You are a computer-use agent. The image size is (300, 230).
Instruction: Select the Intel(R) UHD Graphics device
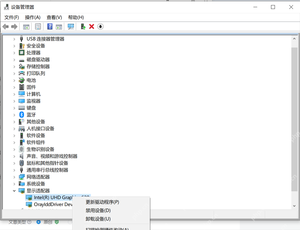tap(53, 198)
